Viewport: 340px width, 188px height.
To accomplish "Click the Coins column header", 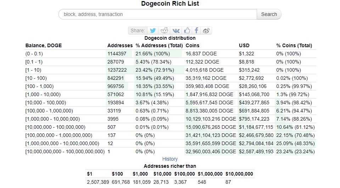I will click(x=193, y=45).
